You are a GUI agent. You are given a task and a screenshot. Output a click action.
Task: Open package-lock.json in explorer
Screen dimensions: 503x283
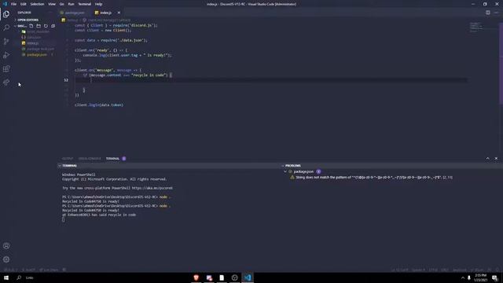click(40, 49)
